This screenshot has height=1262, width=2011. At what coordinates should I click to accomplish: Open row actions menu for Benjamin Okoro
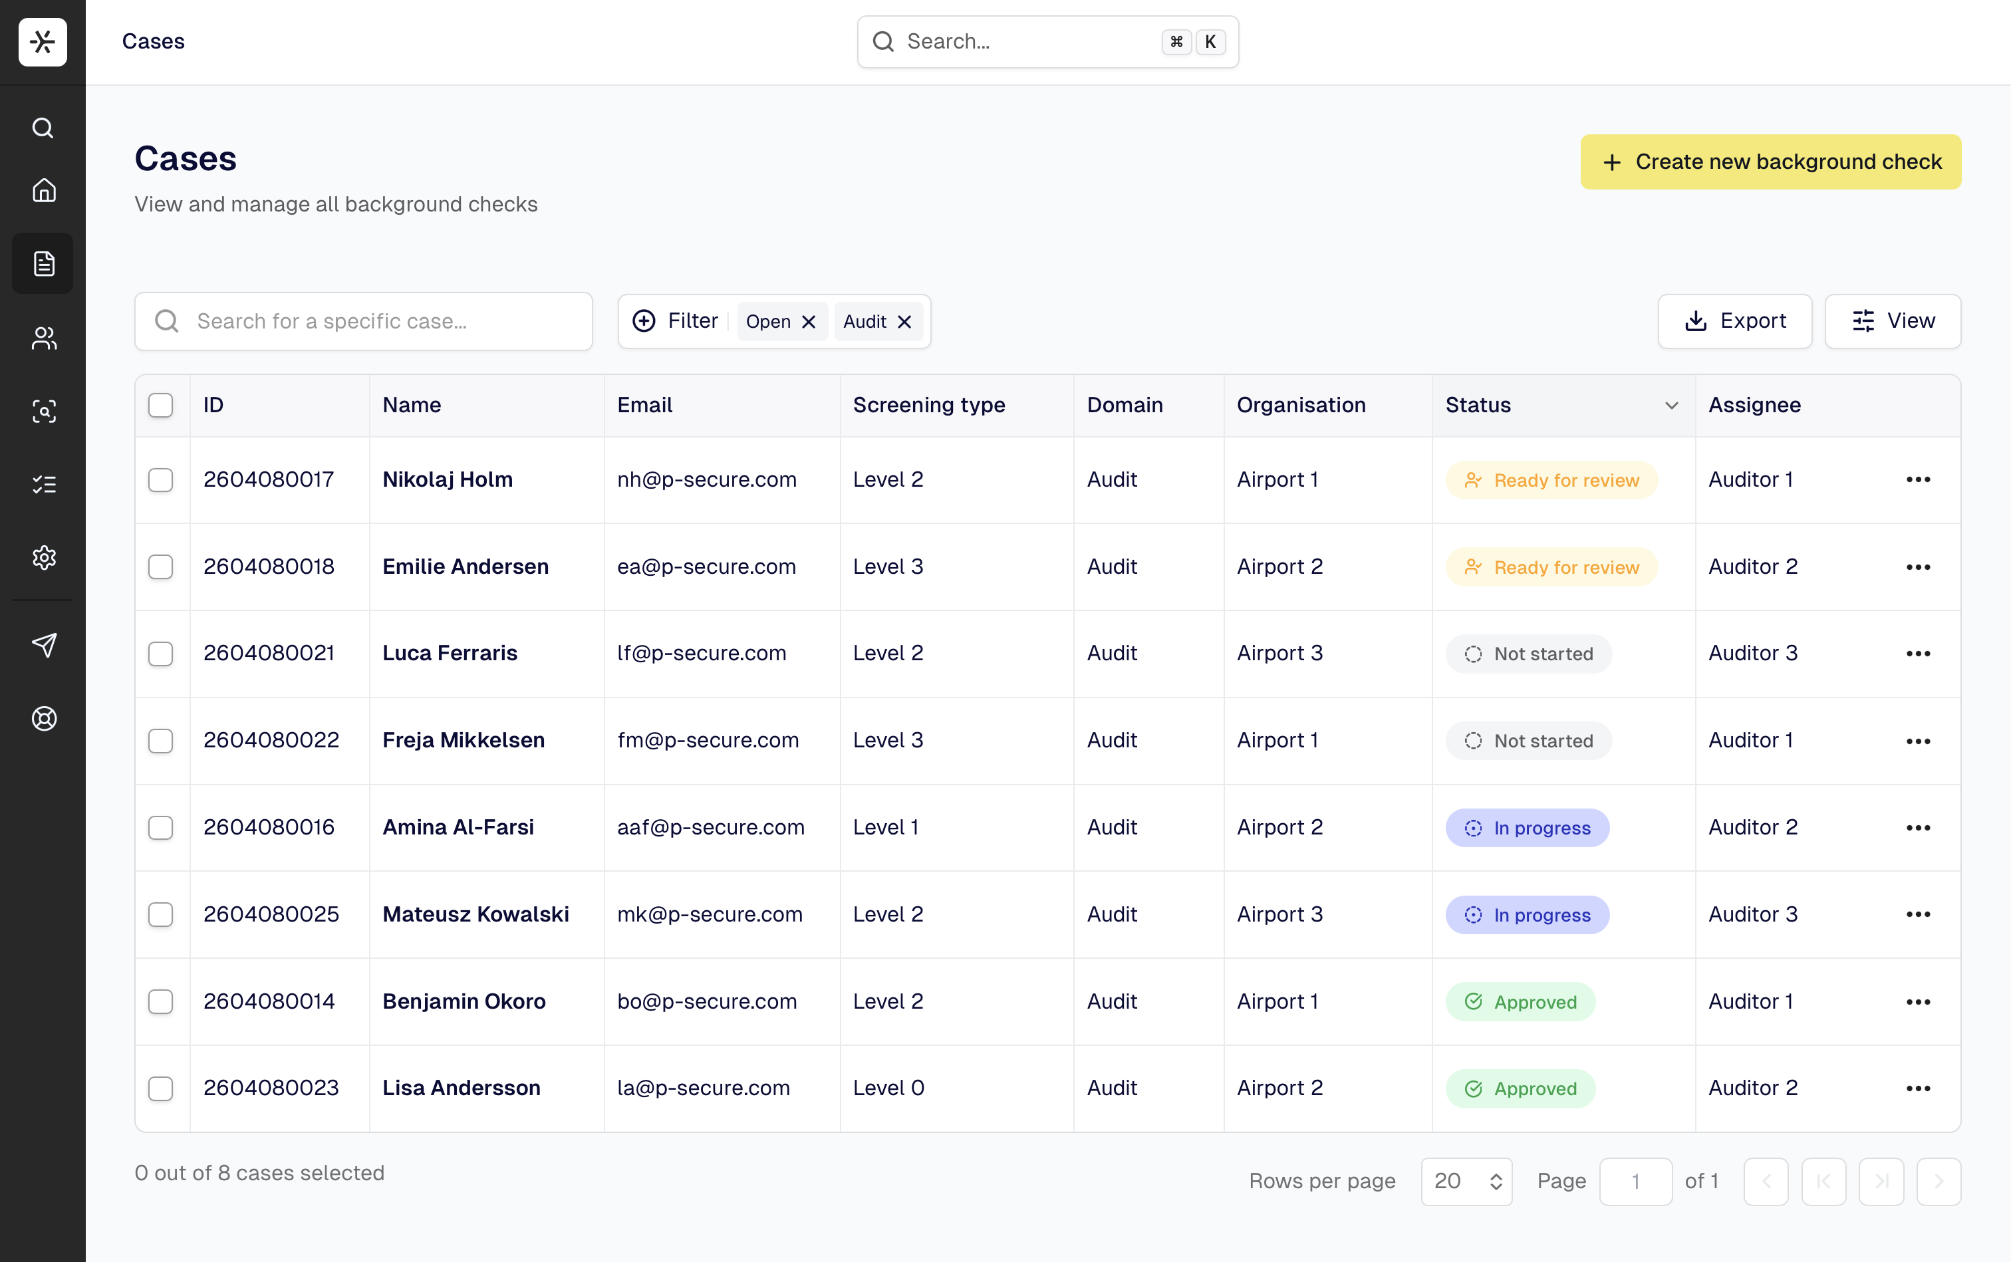click(x=1917, y=1001)
